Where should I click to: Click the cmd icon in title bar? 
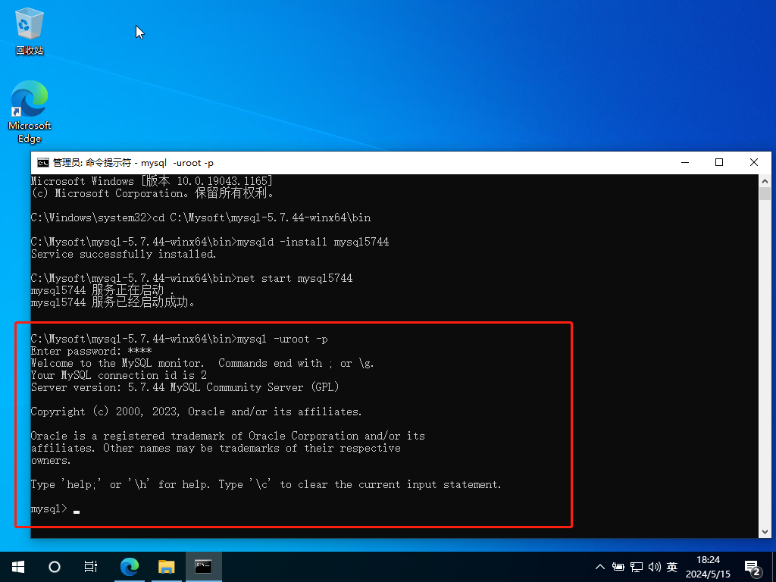tap(43, 163)
